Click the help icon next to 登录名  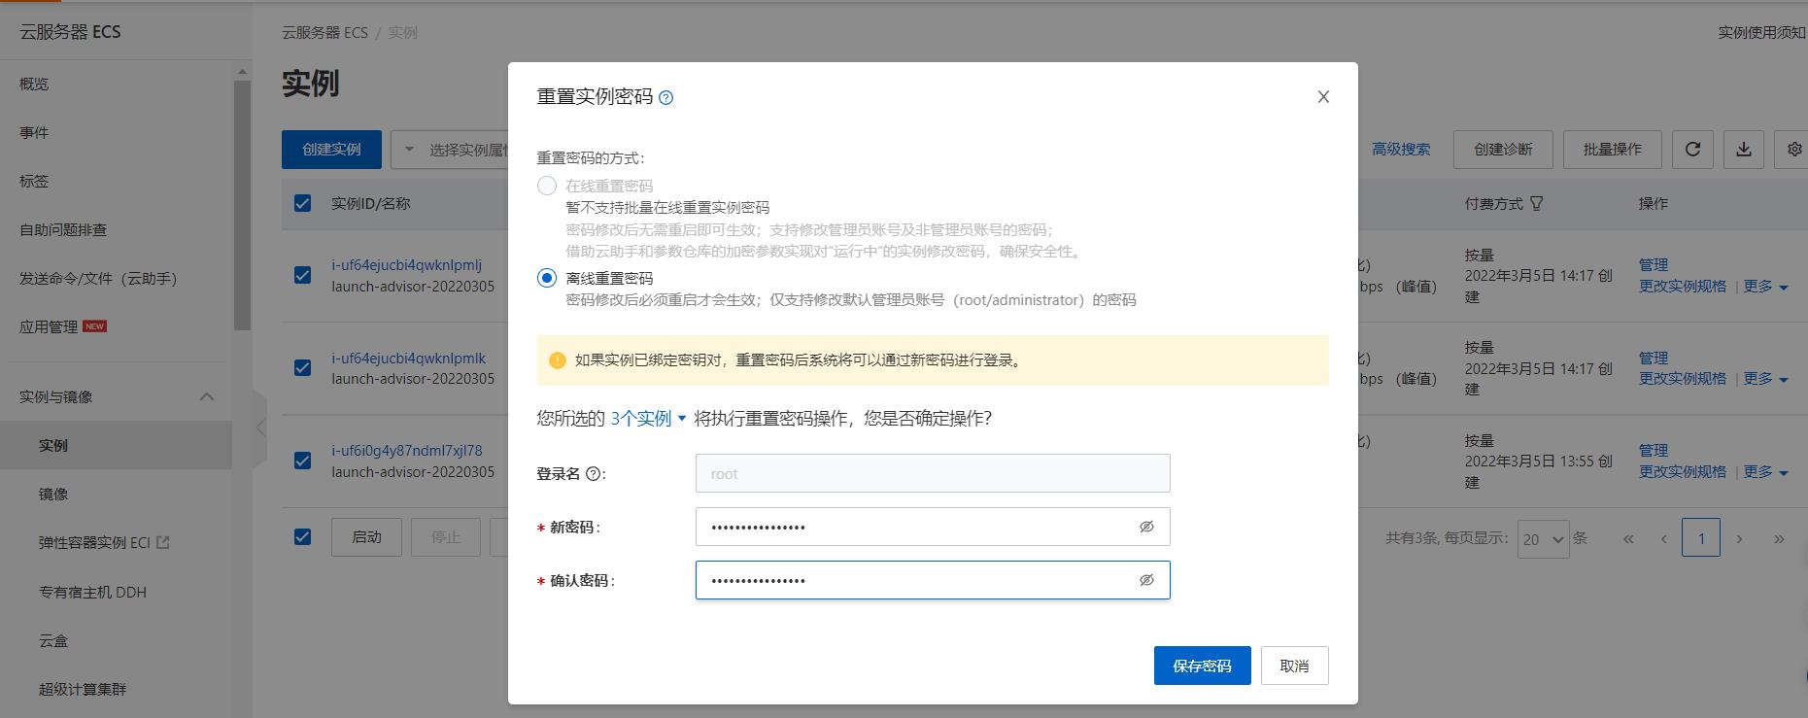pos(593,474)
